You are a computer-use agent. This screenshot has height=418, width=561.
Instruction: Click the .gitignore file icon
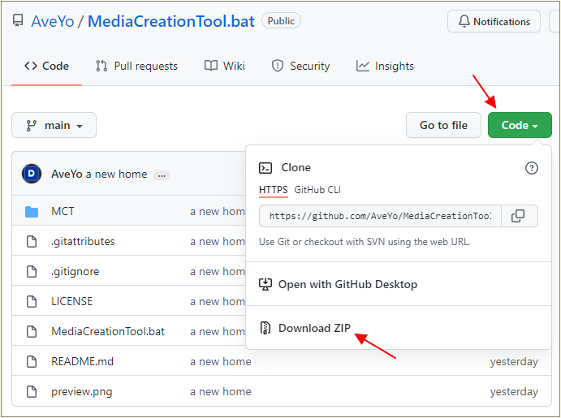(x=32, y=272)
